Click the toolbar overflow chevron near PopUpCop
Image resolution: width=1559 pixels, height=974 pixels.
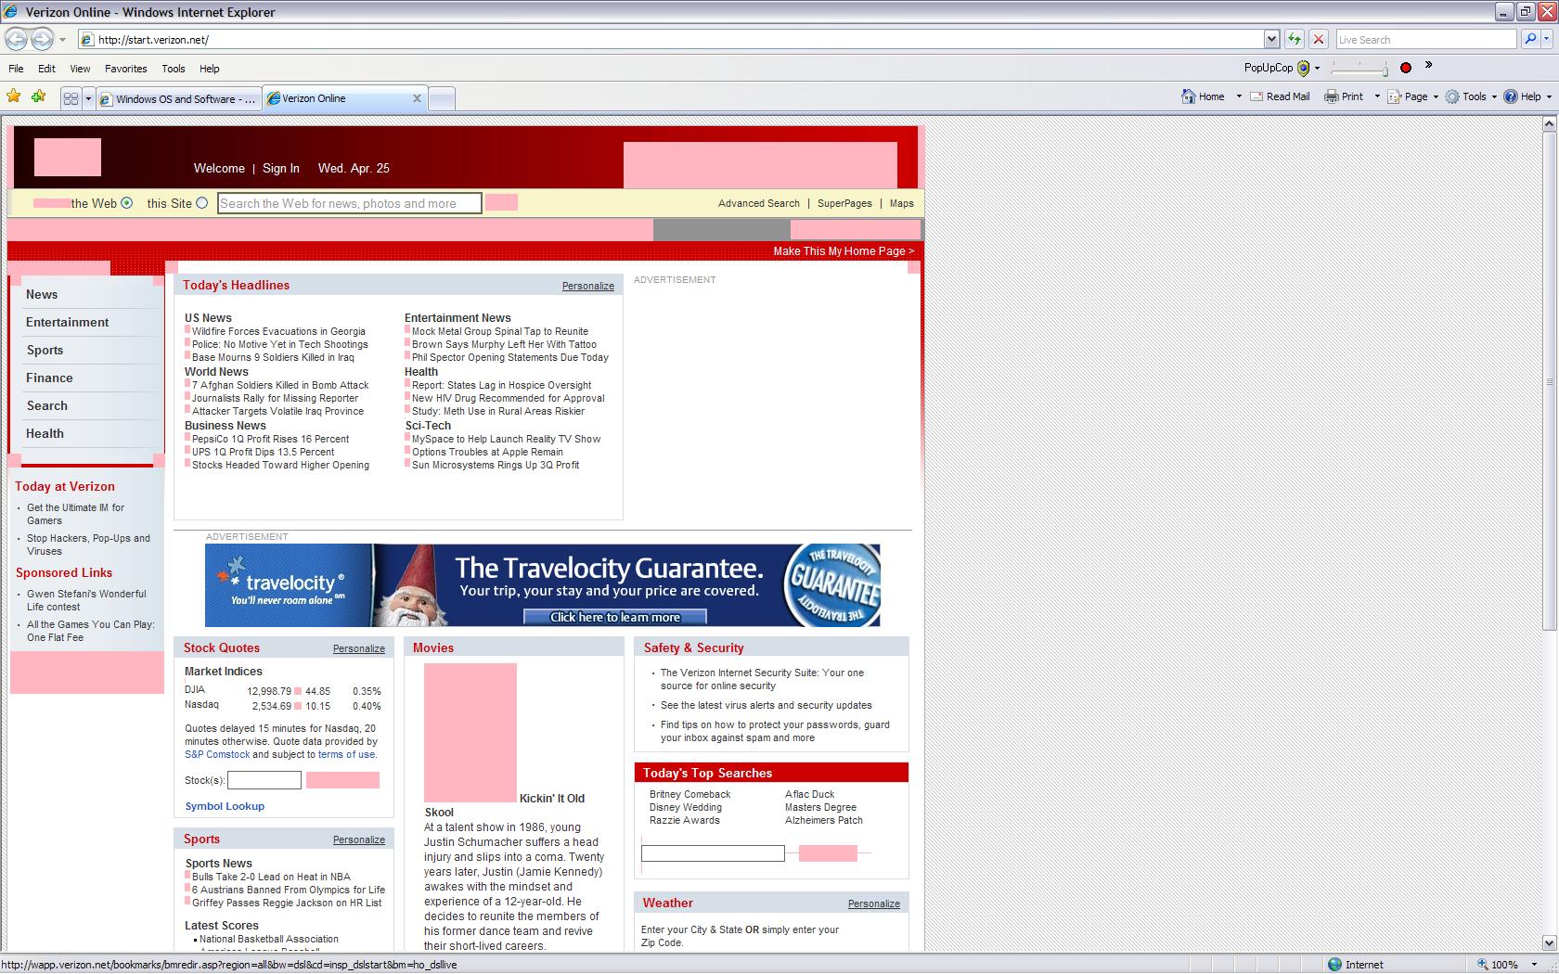[1428, 65]
